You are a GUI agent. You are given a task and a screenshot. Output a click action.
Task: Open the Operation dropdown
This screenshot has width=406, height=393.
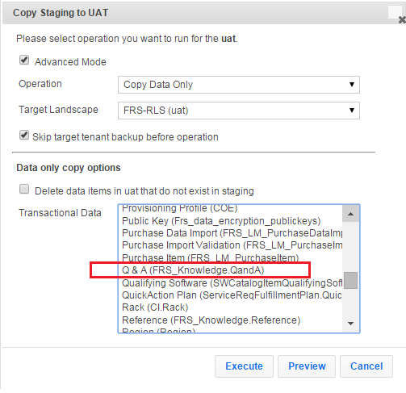point(239,85)
